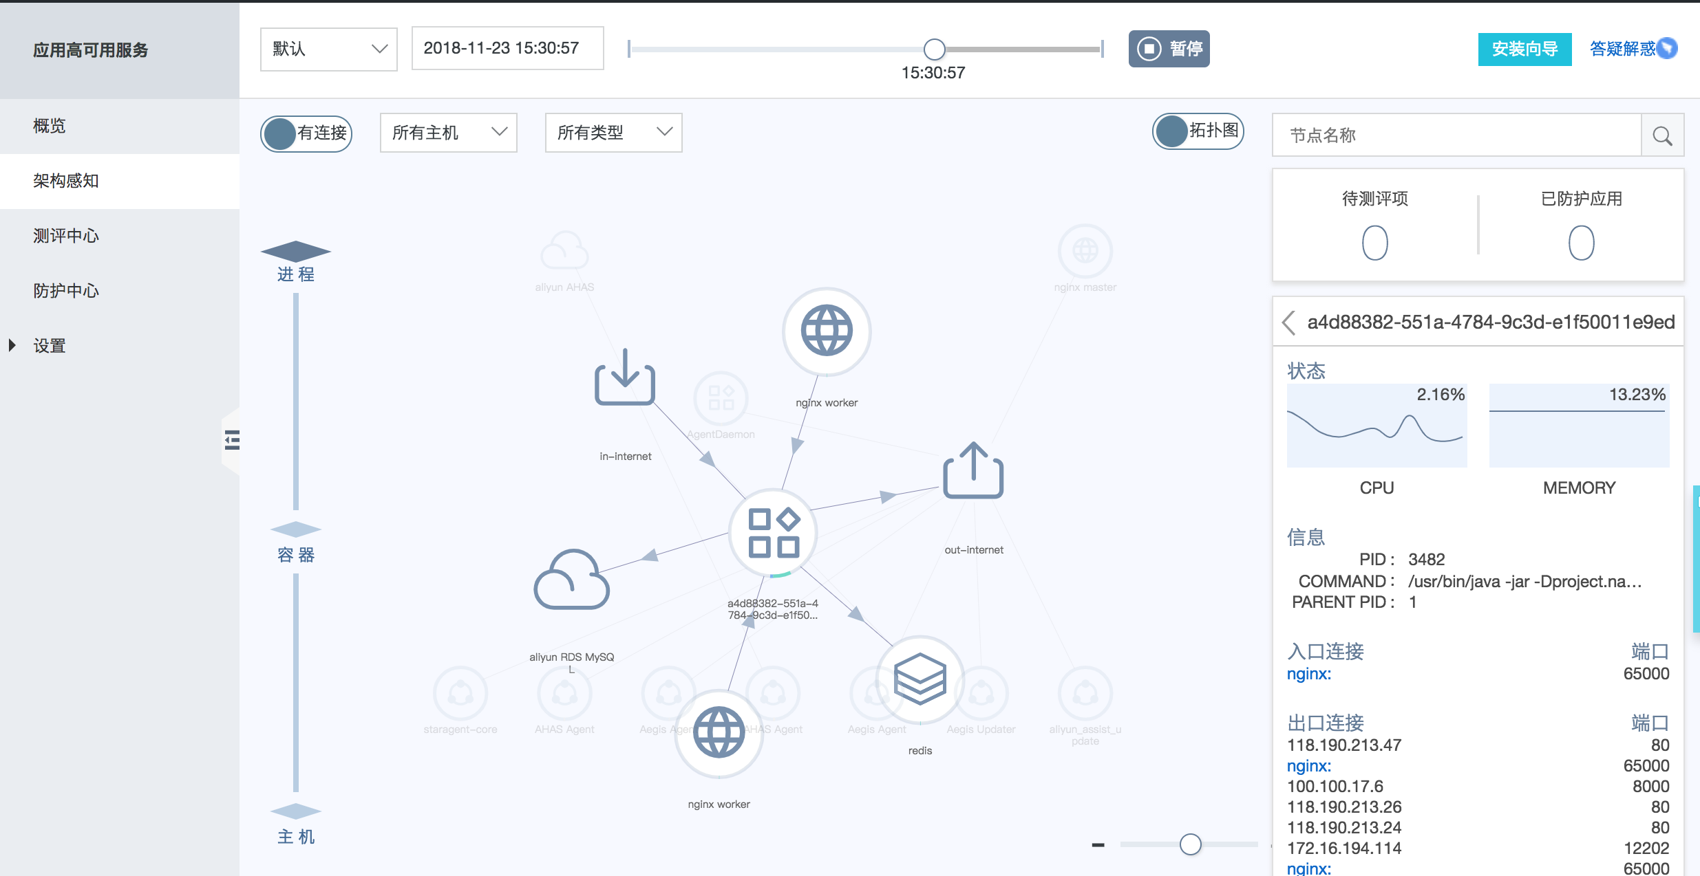The image size is (1700, 876).
Task: Go back using the detail panel arrow
Action: click(1289, 322)
